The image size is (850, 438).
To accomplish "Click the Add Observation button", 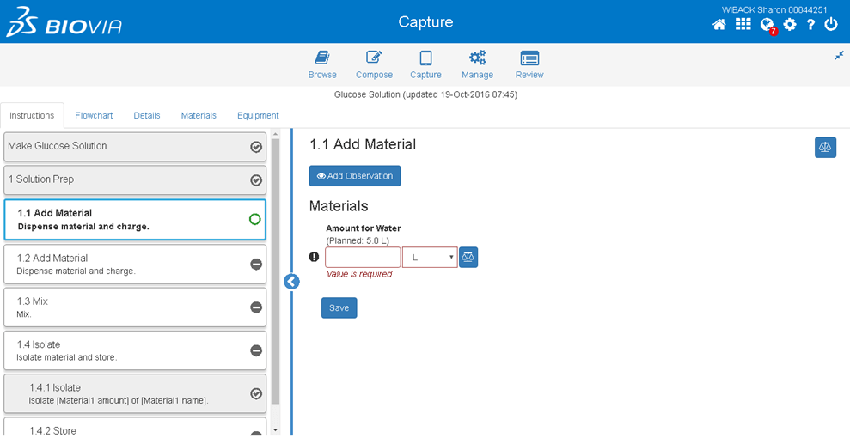I will [355, 176].
